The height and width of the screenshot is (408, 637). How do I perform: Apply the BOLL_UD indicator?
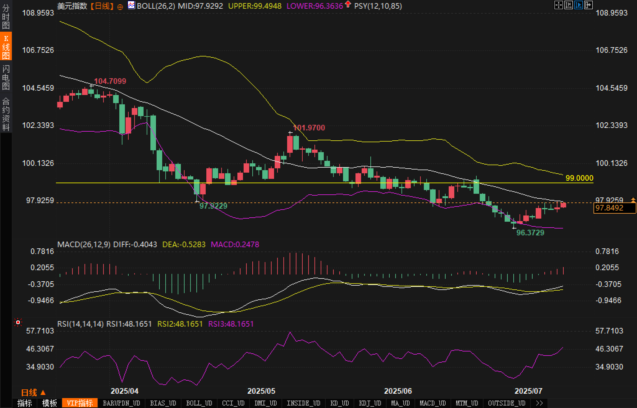point(199,403)
